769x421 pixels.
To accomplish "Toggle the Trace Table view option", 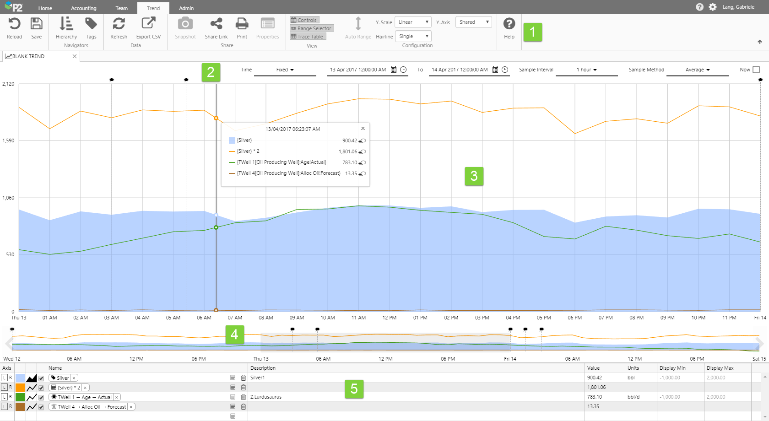I will pyautogui.click(x=308, y=37).
